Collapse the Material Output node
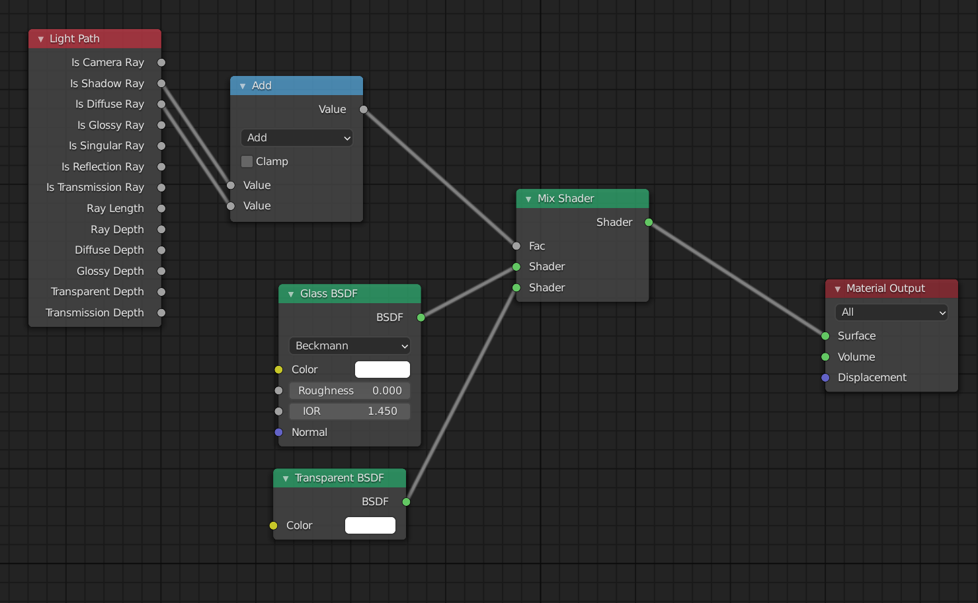This screenshot has height=603, width=978. click(x=838, y=289)
